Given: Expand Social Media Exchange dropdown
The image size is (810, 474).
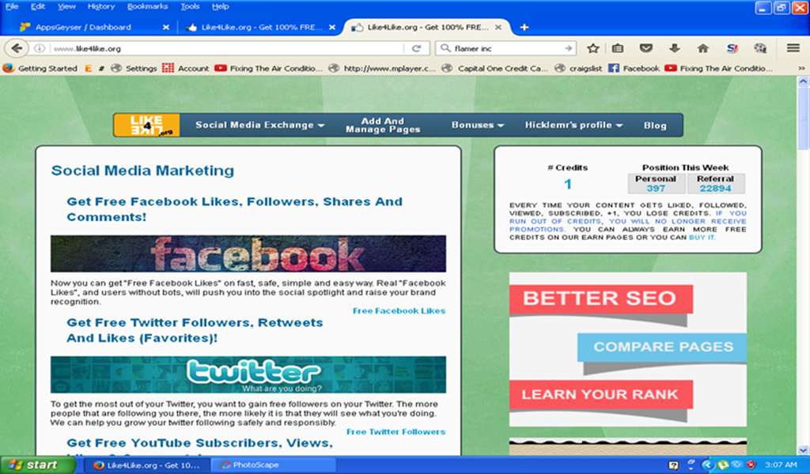Looking at the screenshot, I should [259, 125].
